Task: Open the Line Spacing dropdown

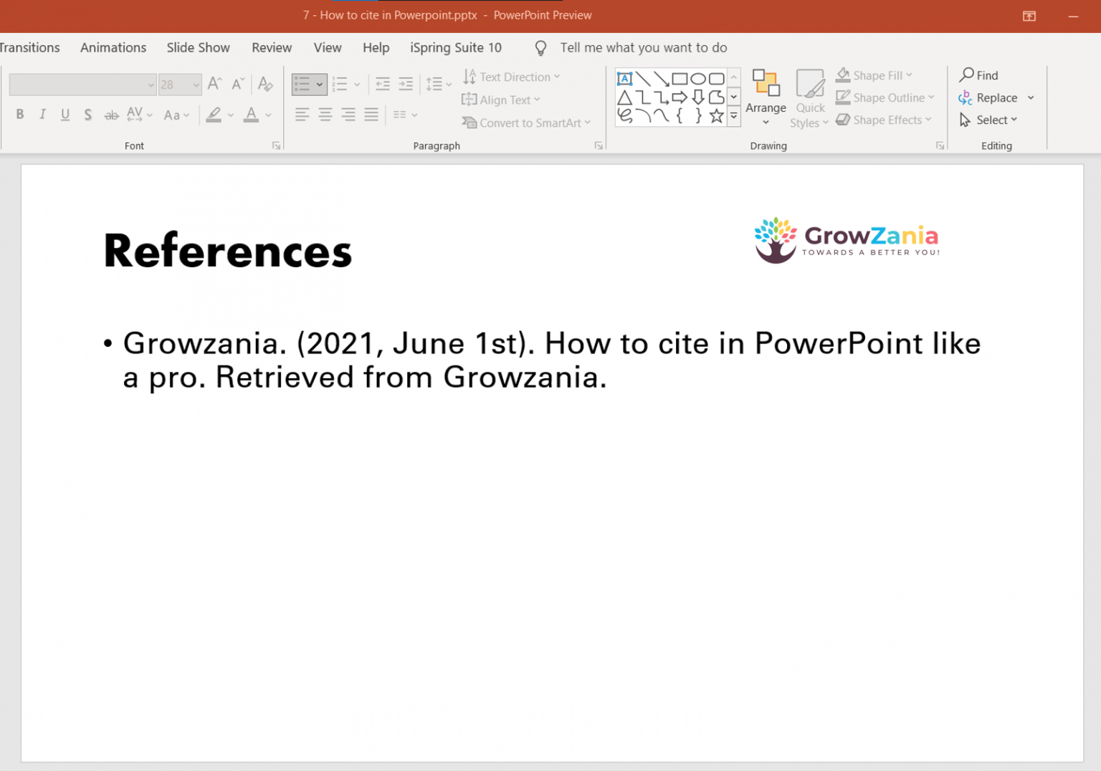Action: 438,84
